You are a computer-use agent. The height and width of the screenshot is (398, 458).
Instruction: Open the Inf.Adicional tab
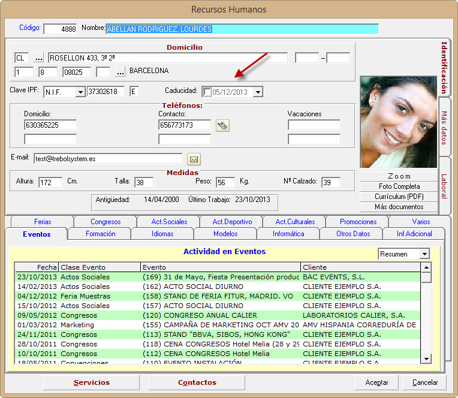point(414,234)
